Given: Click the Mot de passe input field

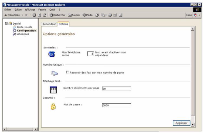Looking at the screenshot, I should pyautogui.click(x=117, y=105).
